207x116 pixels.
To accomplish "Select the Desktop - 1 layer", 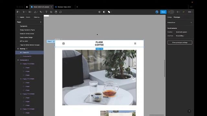I will point(29,49).
